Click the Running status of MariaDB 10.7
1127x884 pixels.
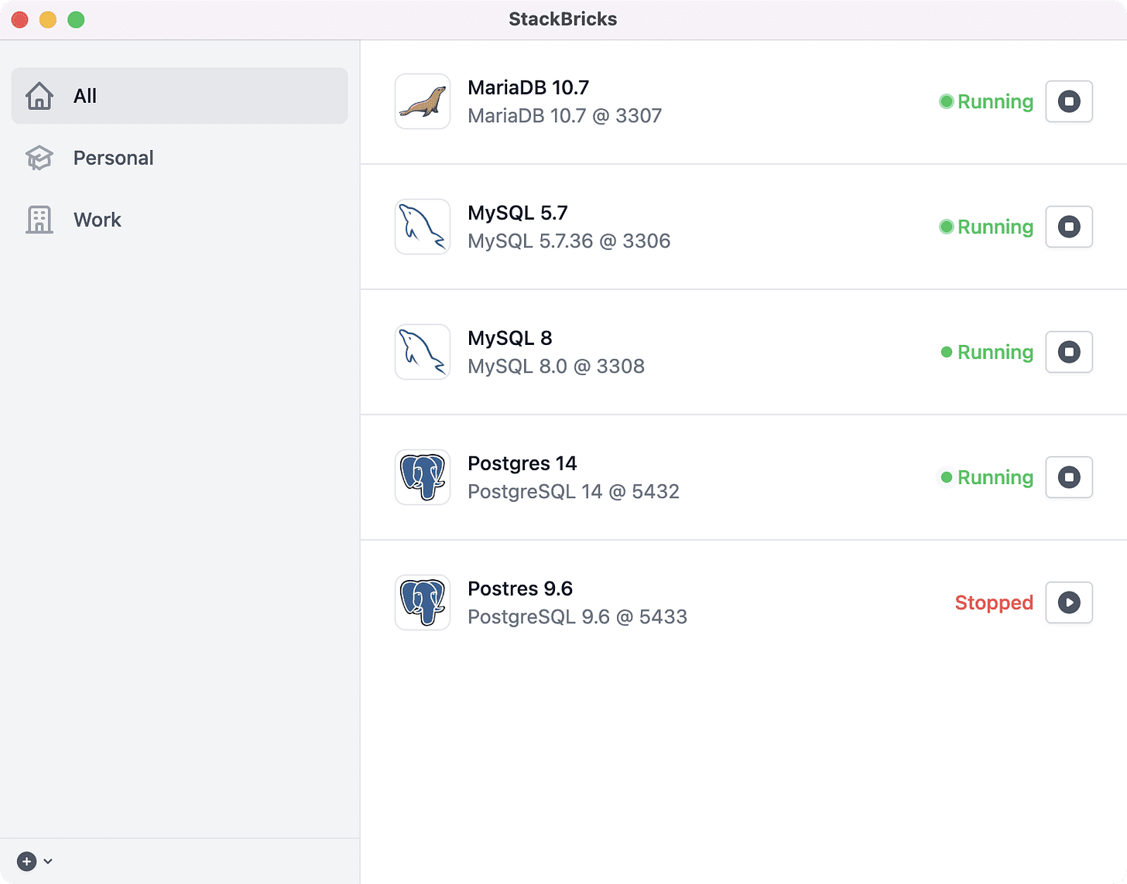coord(986,101)
